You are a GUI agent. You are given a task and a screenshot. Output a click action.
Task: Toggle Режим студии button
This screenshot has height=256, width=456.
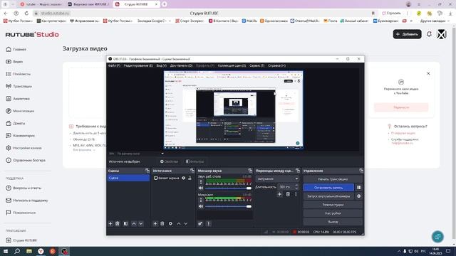click(333, 205)
